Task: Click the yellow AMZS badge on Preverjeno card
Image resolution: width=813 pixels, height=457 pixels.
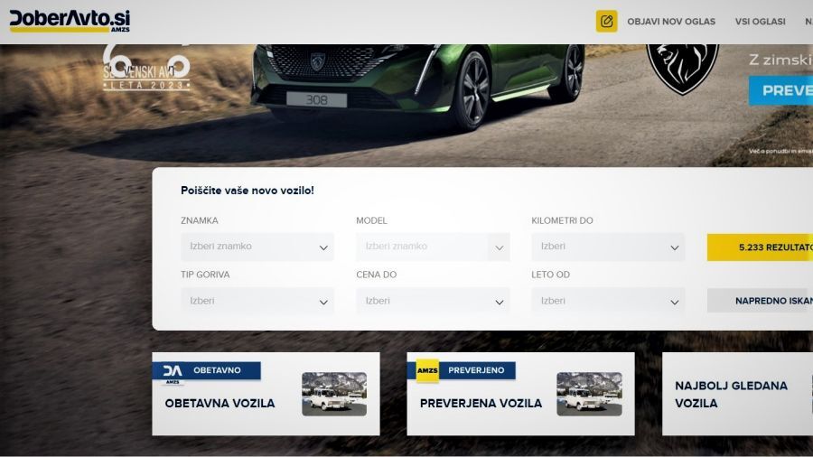Action: click(x=427, y=370)
